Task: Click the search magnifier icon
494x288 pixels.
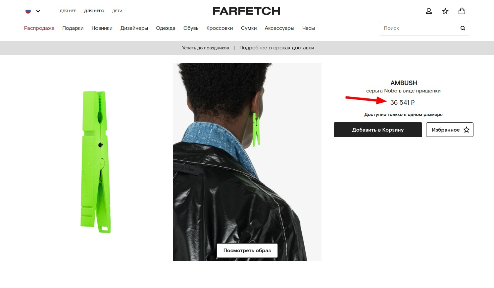Action: (x=463, y=28)
